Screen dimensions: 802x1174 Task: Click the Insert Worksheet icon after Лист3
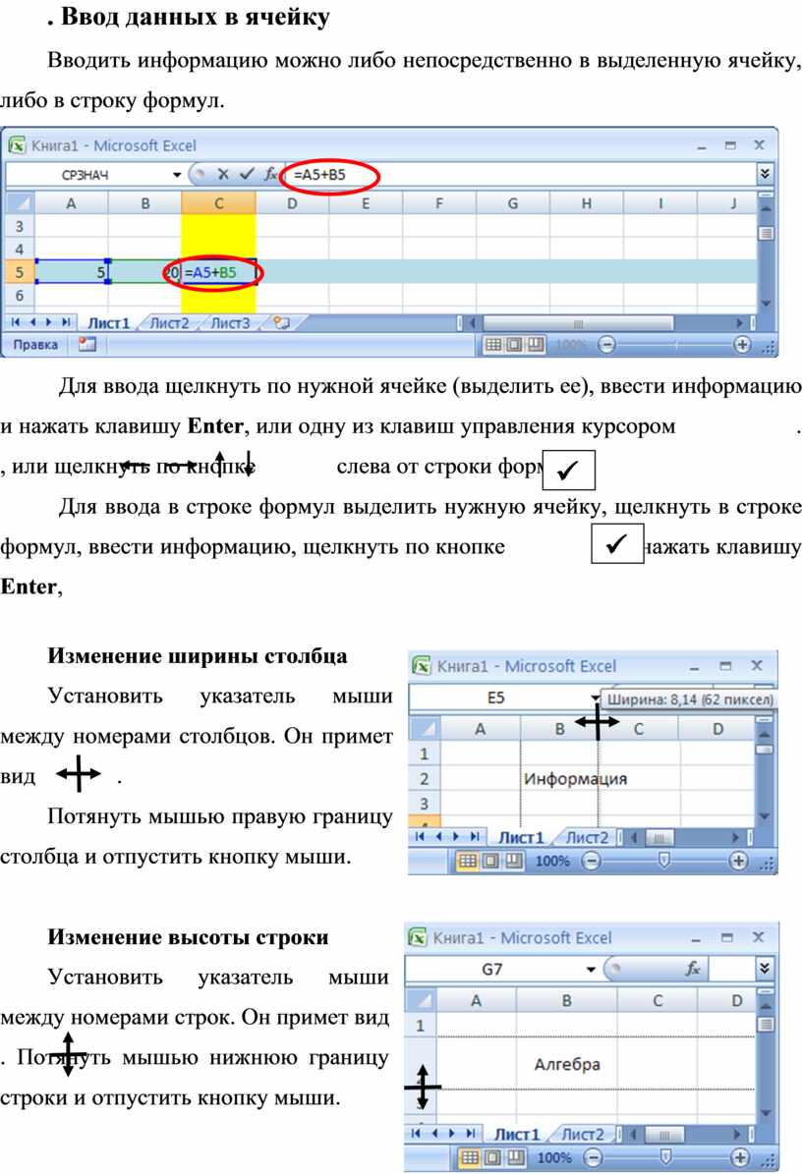(x=281, y=322)
